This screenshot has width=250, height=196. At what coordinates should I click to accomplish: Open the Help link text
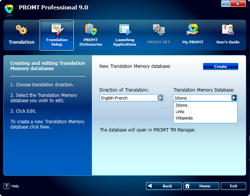click(15, 186)
